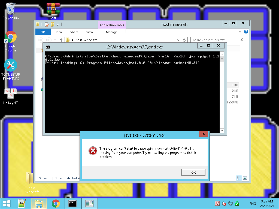279x209 pixels.
Task: Expand the Explorer ribbon chevron
Action: click(240, 32)
